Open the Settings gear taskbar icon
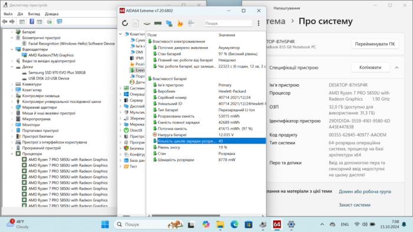 tap(291, 224)
